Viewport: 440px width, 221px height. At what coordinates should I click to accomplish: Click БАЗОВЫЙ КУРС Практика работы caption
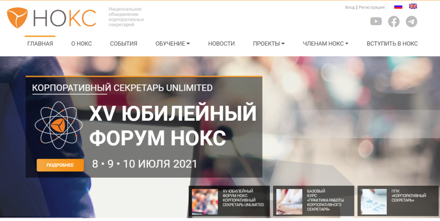326,200
